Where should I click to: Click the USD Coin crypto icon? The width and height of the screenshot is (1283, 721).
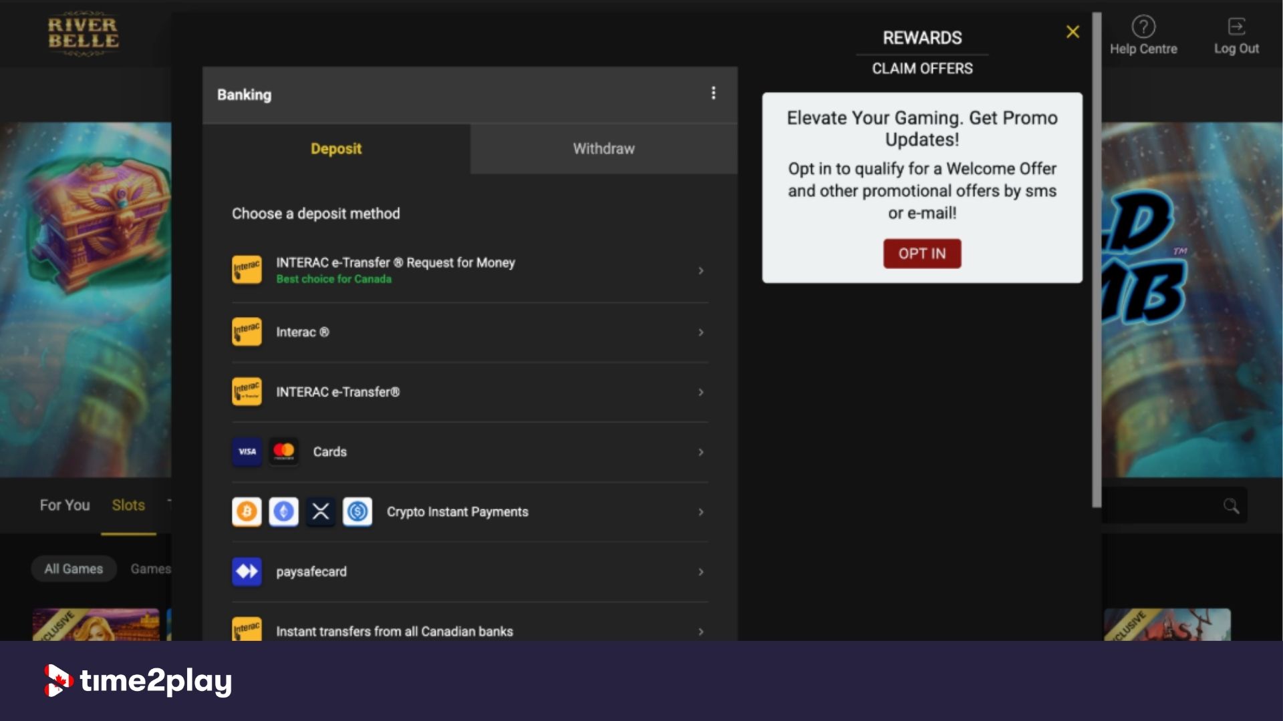click(358, 512)
